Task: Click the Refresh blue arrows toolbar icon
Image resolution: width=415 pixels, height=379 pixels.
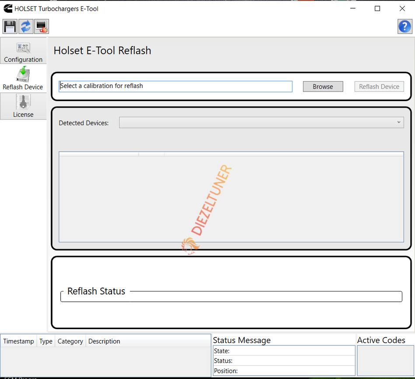Action: pos(26,27)
